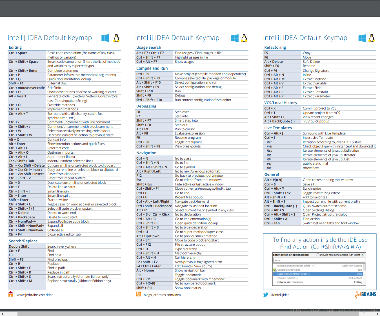This screenshot has height=316, width=380.
Task: Click the 'Toggle breakpoint' row
Action: [192, 142]
